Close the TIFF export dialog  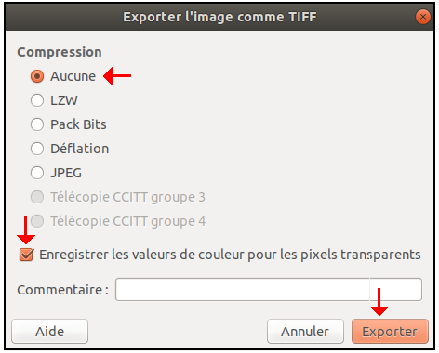pos(423,17)
